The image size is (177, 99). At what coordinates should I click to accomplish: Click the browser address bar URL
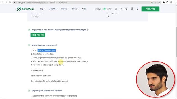point(41,2)
